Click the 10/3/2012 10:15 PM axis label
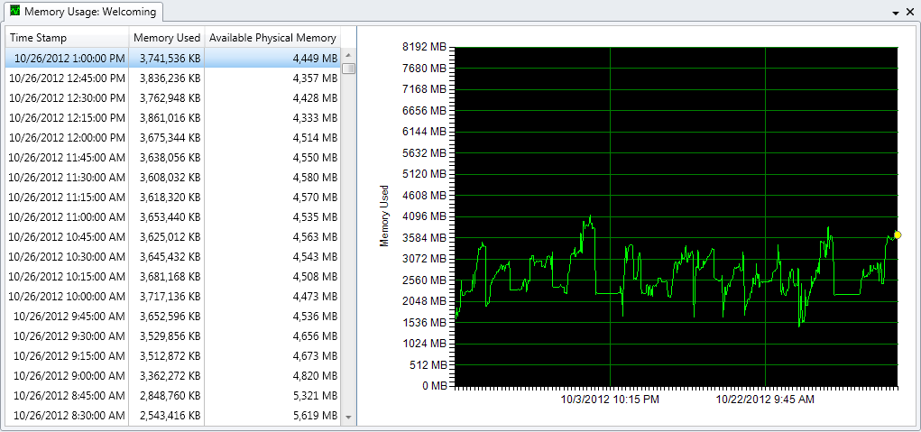Image resolution: width=921 pixels, height=432 pixels. pos(610,399)
